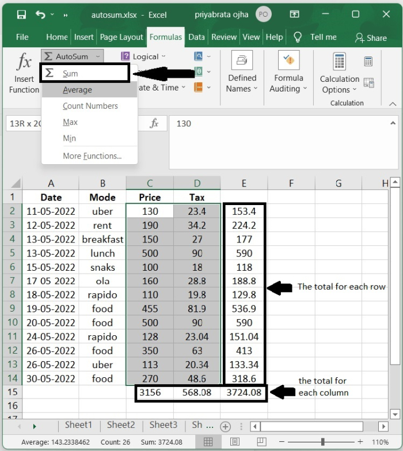Click the Undo arrow icon
The height and width of the screenshot is (451, 403).
[x=40, y=14]
